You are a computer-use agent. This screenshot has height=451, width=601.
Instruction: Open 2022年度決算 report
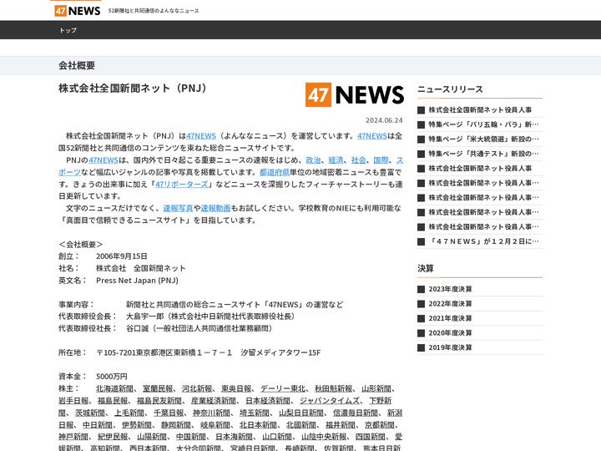click(450, 304)
